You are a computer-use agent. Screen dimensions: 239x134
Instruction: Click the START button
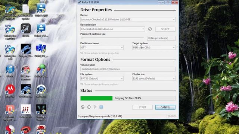tap(142, 107)
